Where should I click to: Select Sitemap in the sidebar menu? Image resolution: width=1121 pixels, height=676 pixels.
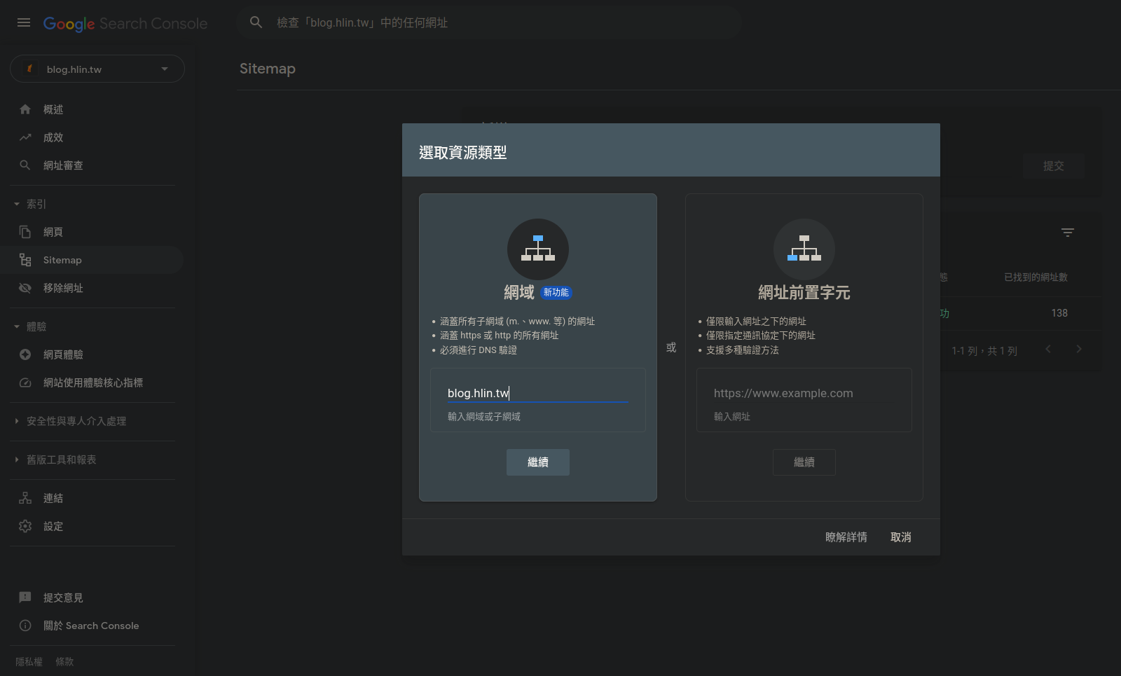pyautogui.click(x=62, y=260)
